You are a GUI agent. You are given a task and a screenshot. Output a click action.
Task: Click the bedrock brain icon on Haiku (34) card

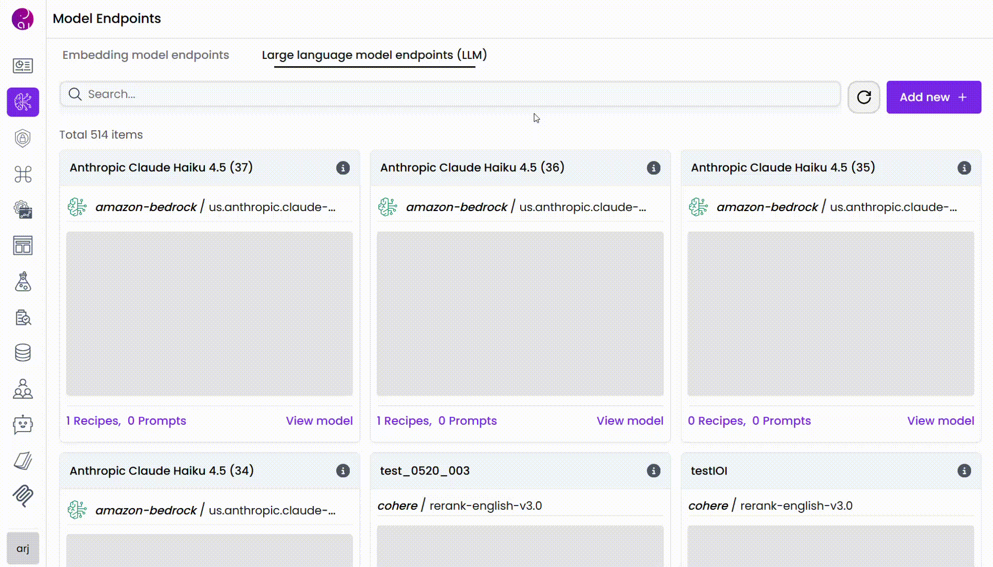77,510
